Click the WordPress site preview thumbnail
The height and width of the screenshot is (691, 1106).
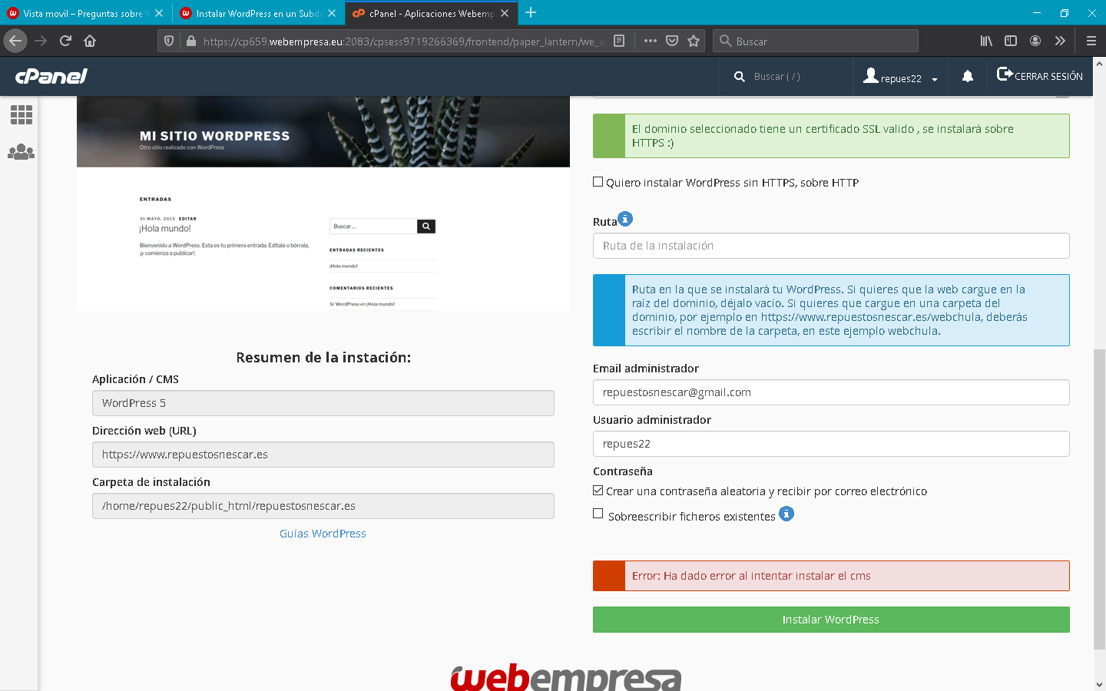(323, 203)
